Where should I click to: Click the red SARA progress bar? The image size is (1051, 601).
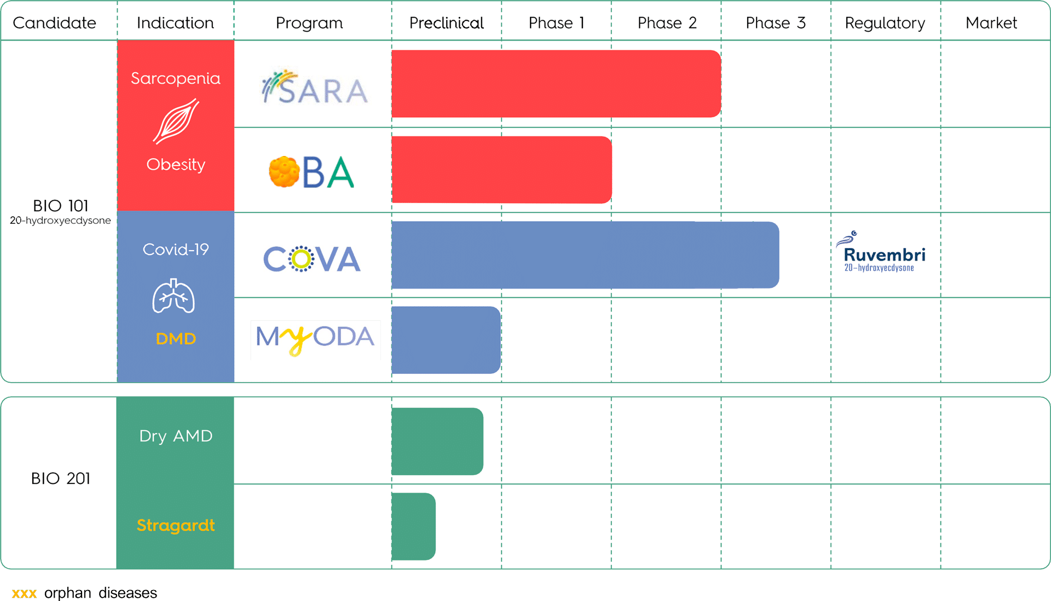556,84
